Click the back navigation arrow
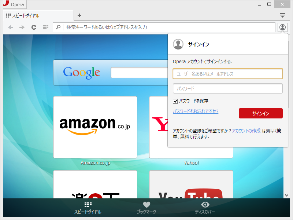This screenshot has width=293, height=220. (x=11, y=27)
